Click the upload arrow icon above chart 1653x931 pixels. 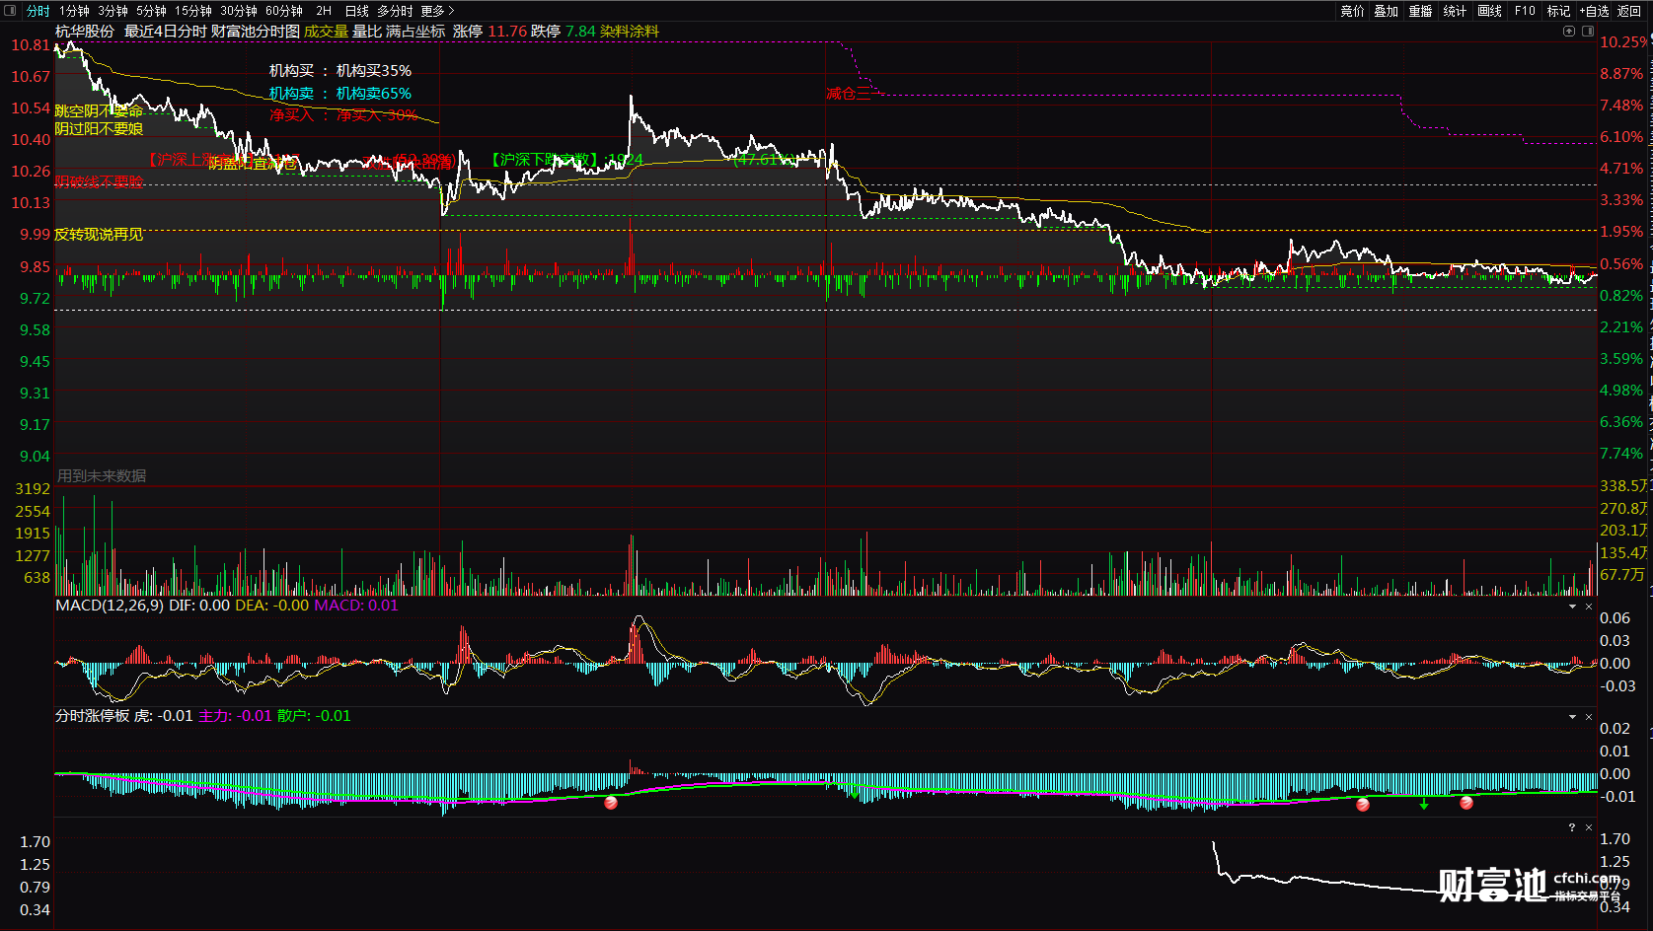pyautogui.click(x=1569, y=32)
